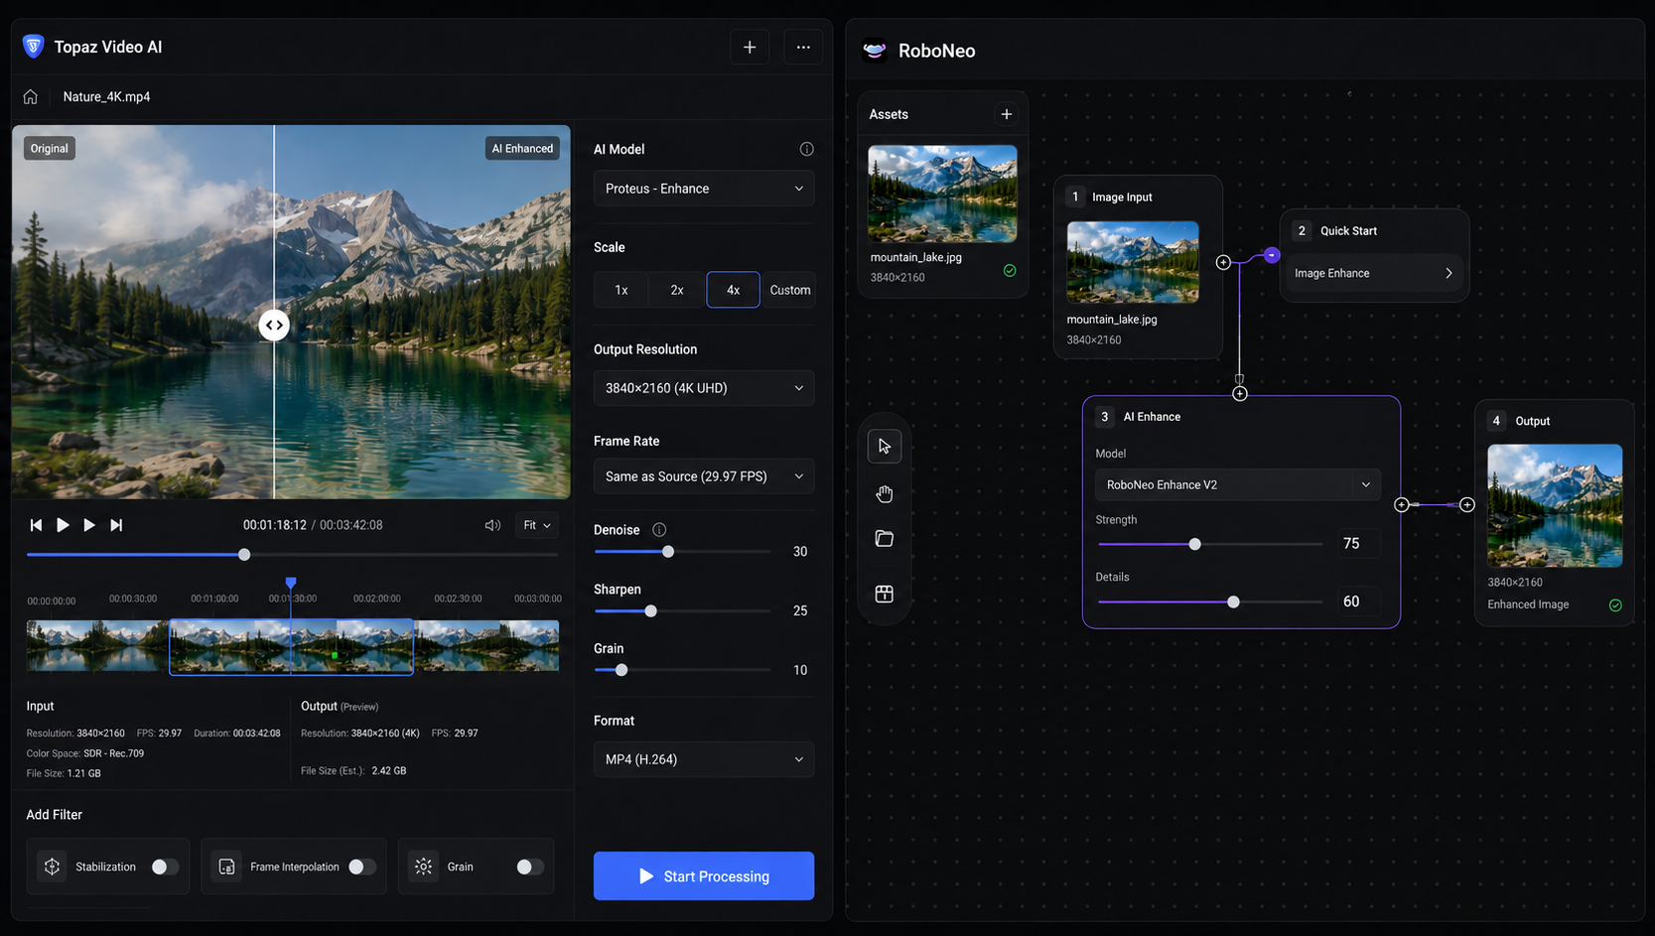Image resolution: width=1655 pixels, height=936 pixels.
Task: Click the Grain filter sun icon
Action: click(423, 867)
